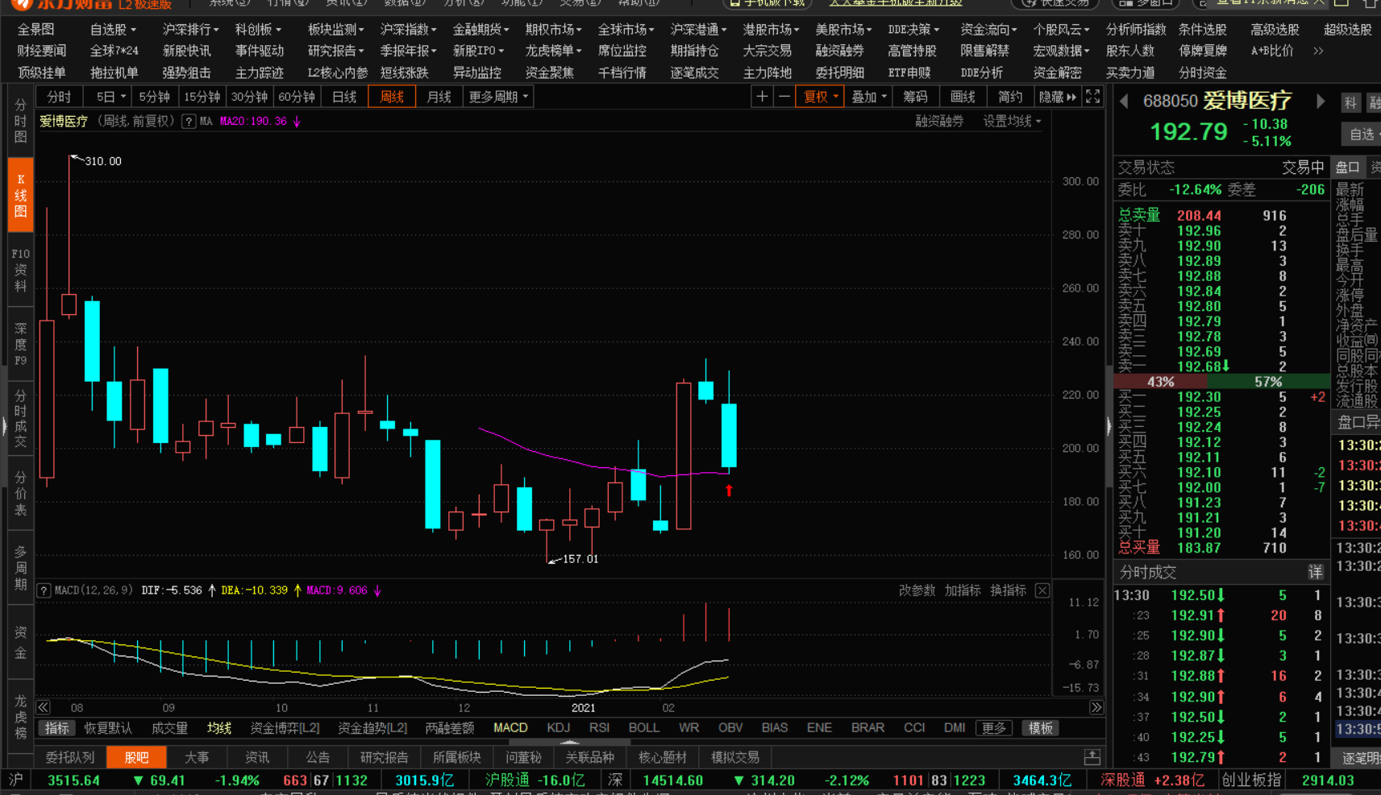Viewport: 1381px width, 795px height.
Task: Open 龙虎榜 in the left sidebar
Action: (x=21, y=716)
